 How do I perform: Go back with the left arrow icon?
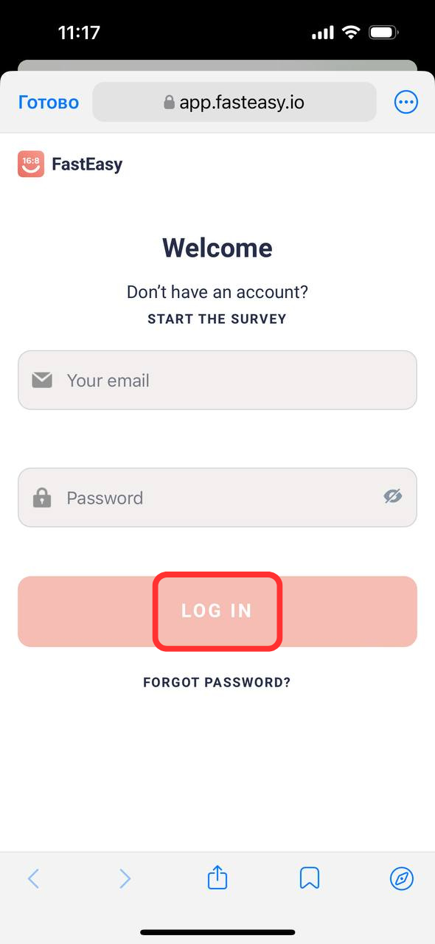tap(33, 878)
